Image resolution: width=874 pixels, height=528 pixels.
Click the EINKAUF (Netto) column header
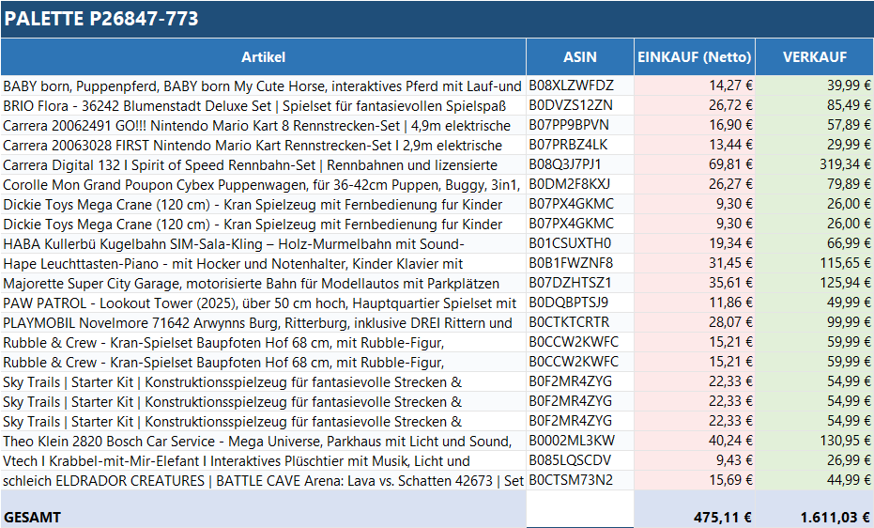tap(695, 57)
